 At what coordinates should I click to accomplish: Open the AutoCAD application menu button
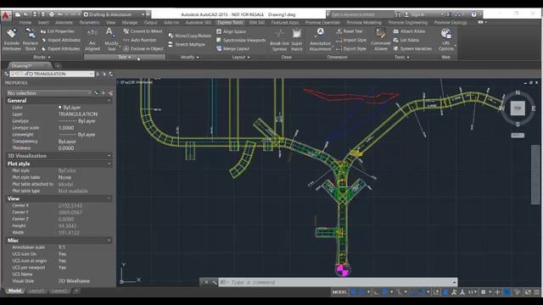tap(6, 15)
